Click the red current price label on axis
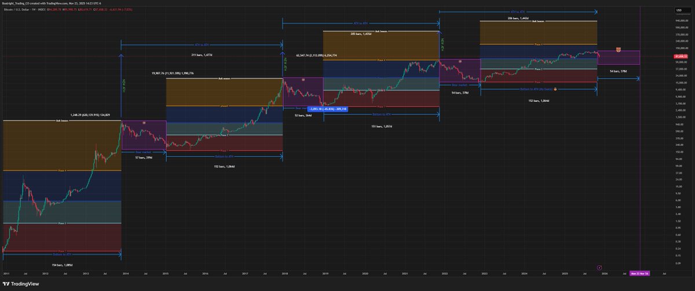The width and height of the screenshot is (695, 291). click(x=681, y=56)
